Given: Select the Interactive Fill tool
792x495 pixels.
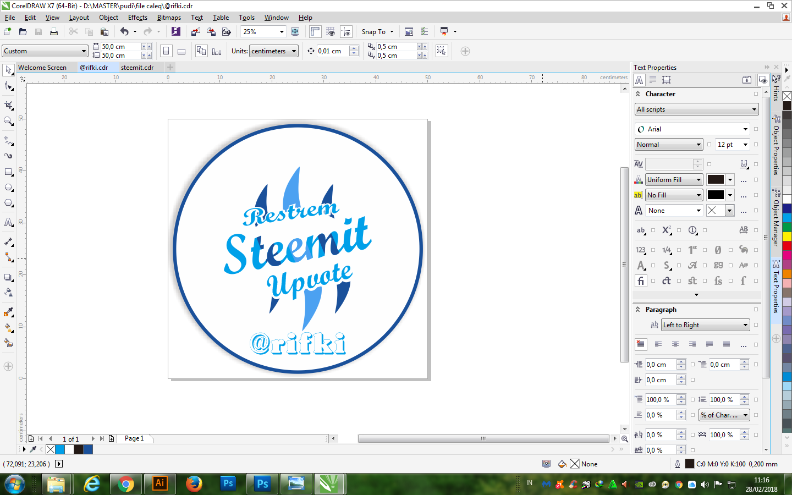Looking at the screenshot, I should pos(8,327).
